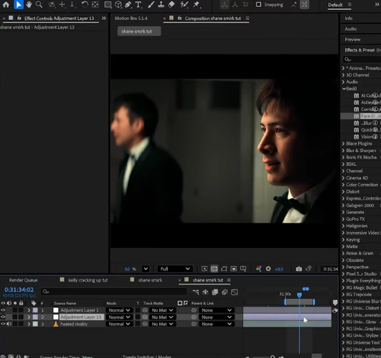
Task: Select the Type text tool
Action: point(139,5)
